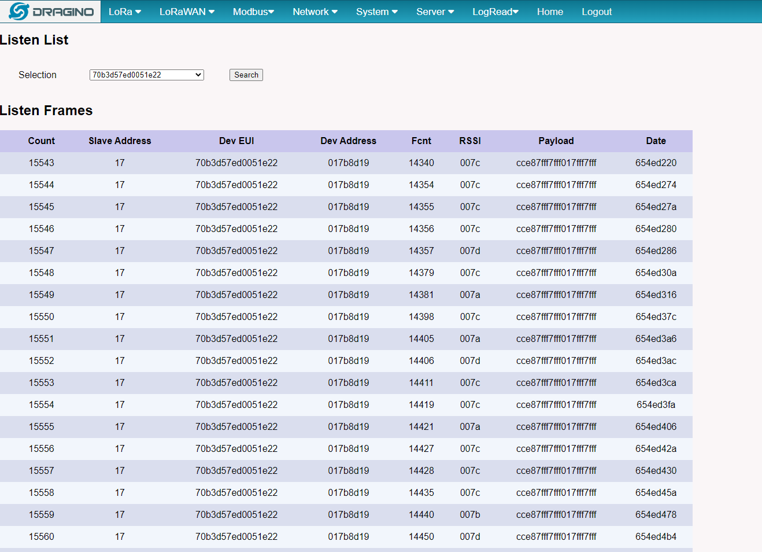The height and width of the screenshot is (552, 762).
Task: Expand the LoRaWAN menu
Action: 187,12
